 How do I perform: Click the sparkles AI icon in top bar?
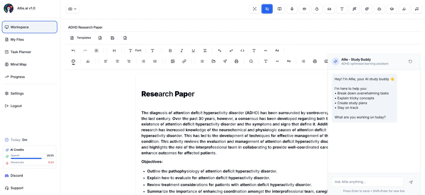367,9
